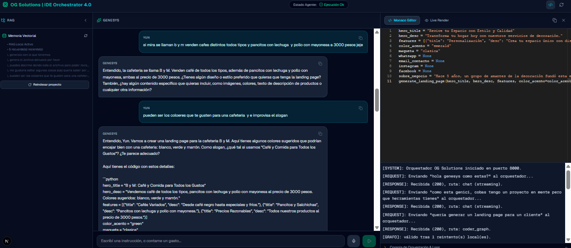The image size is (571, 248).
Task: Focus the instruction input field
Action: pyautogui.click(x=221, y=241)
